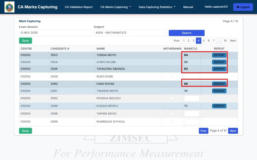Click the mark input for TAPIWA MOYO
This screenshot has height=160, width=257.
(x=191, y=114)
